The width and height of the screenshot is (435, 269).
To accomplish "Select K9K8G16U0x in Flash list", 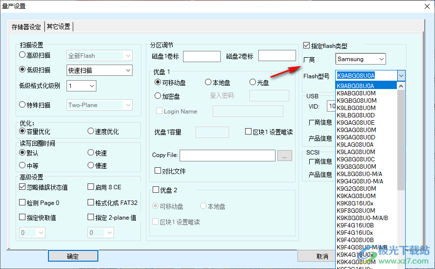I will 366,203.
